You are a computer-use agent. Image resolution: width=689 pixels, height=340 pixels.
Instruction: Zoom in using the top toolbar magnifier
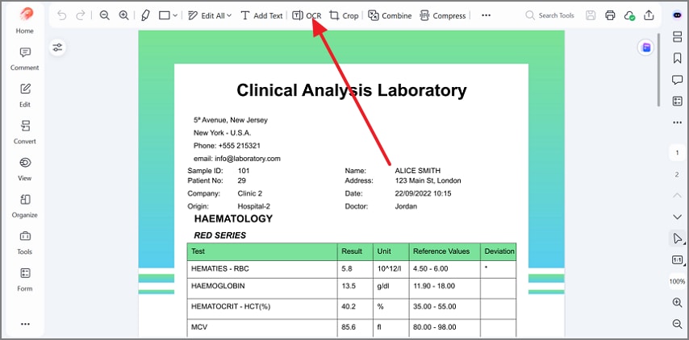[x=124, y=15]
